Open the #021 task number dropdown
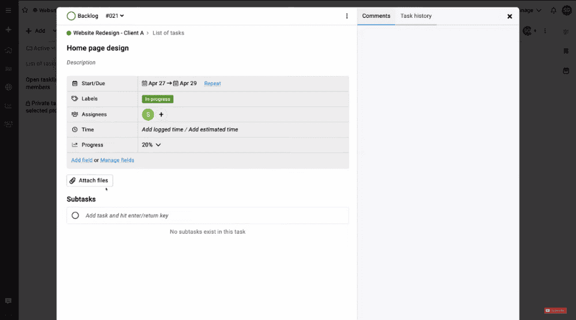This screenshot has height=320, width=576. tap(115, 16)
